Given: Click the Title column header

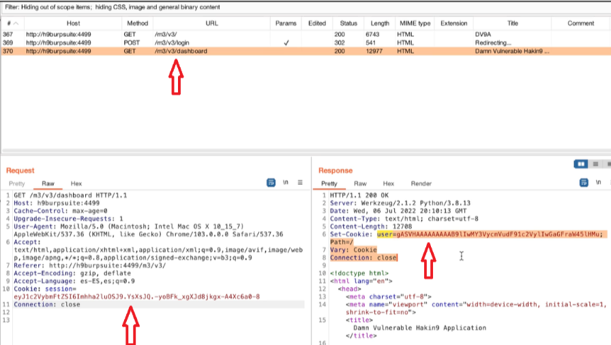Looking at the screenshot, I should tap(512, 23).
